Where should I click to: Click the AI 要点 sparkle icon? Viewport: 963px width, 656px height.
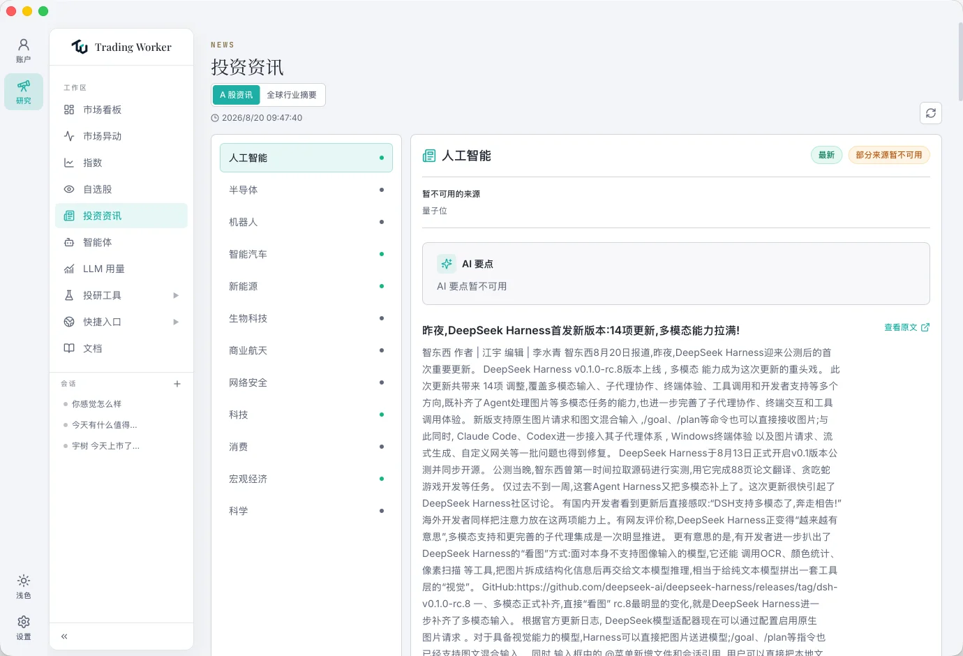click(x=447, y=264)
